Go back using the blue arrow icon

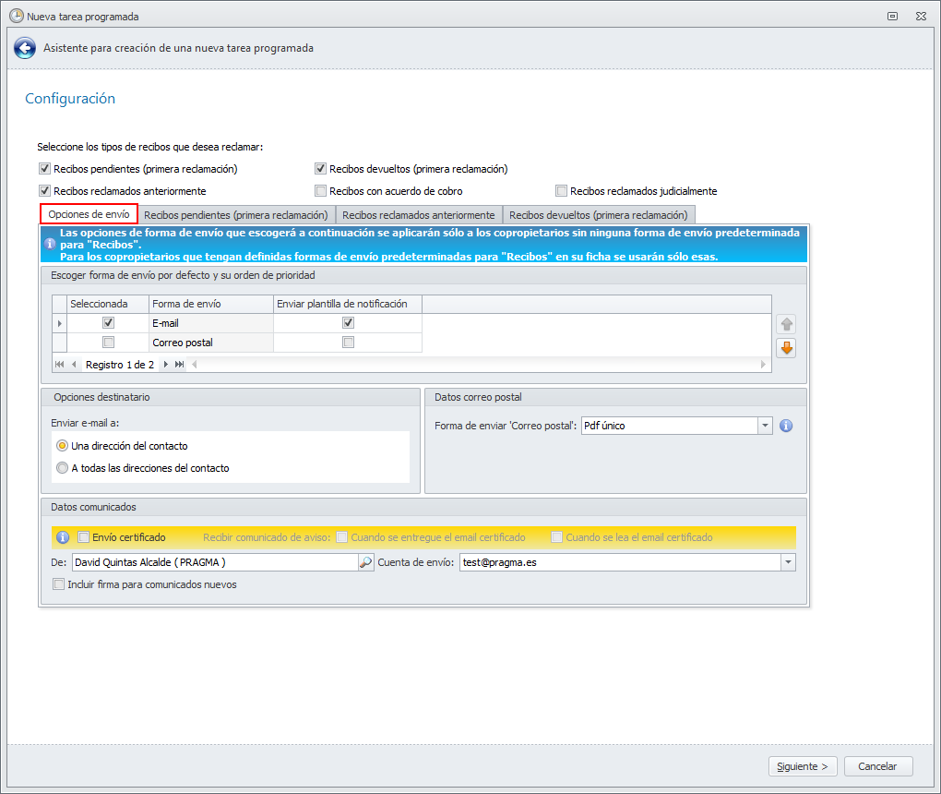tap(25, 48)
